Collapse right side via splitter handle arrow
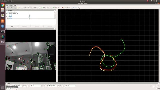160x90 pixels. (159, 46)
